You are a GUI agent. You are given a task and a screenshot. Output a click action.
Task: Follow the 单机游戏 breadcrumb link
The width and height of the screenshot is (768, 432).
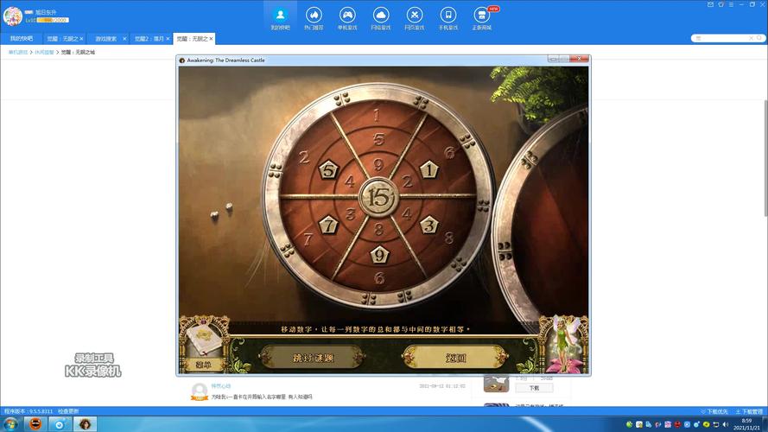(x=17, y=52)
